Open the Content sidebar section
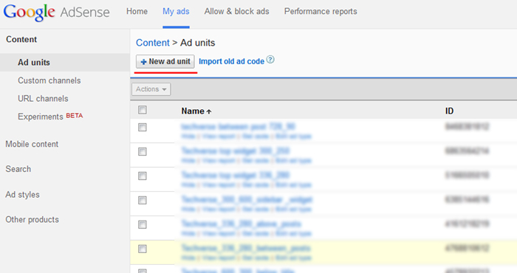Image resolution: width=517 pixels, height=273 pixels. click(21, 40)
